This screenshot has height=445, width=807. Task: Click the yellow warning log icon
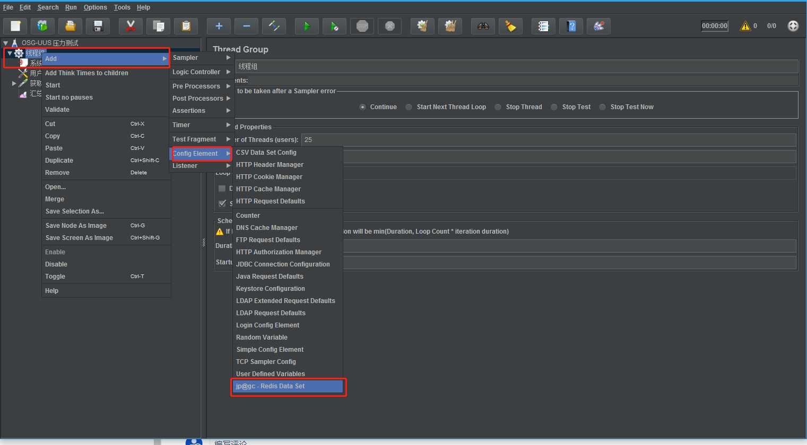[745, 26]
